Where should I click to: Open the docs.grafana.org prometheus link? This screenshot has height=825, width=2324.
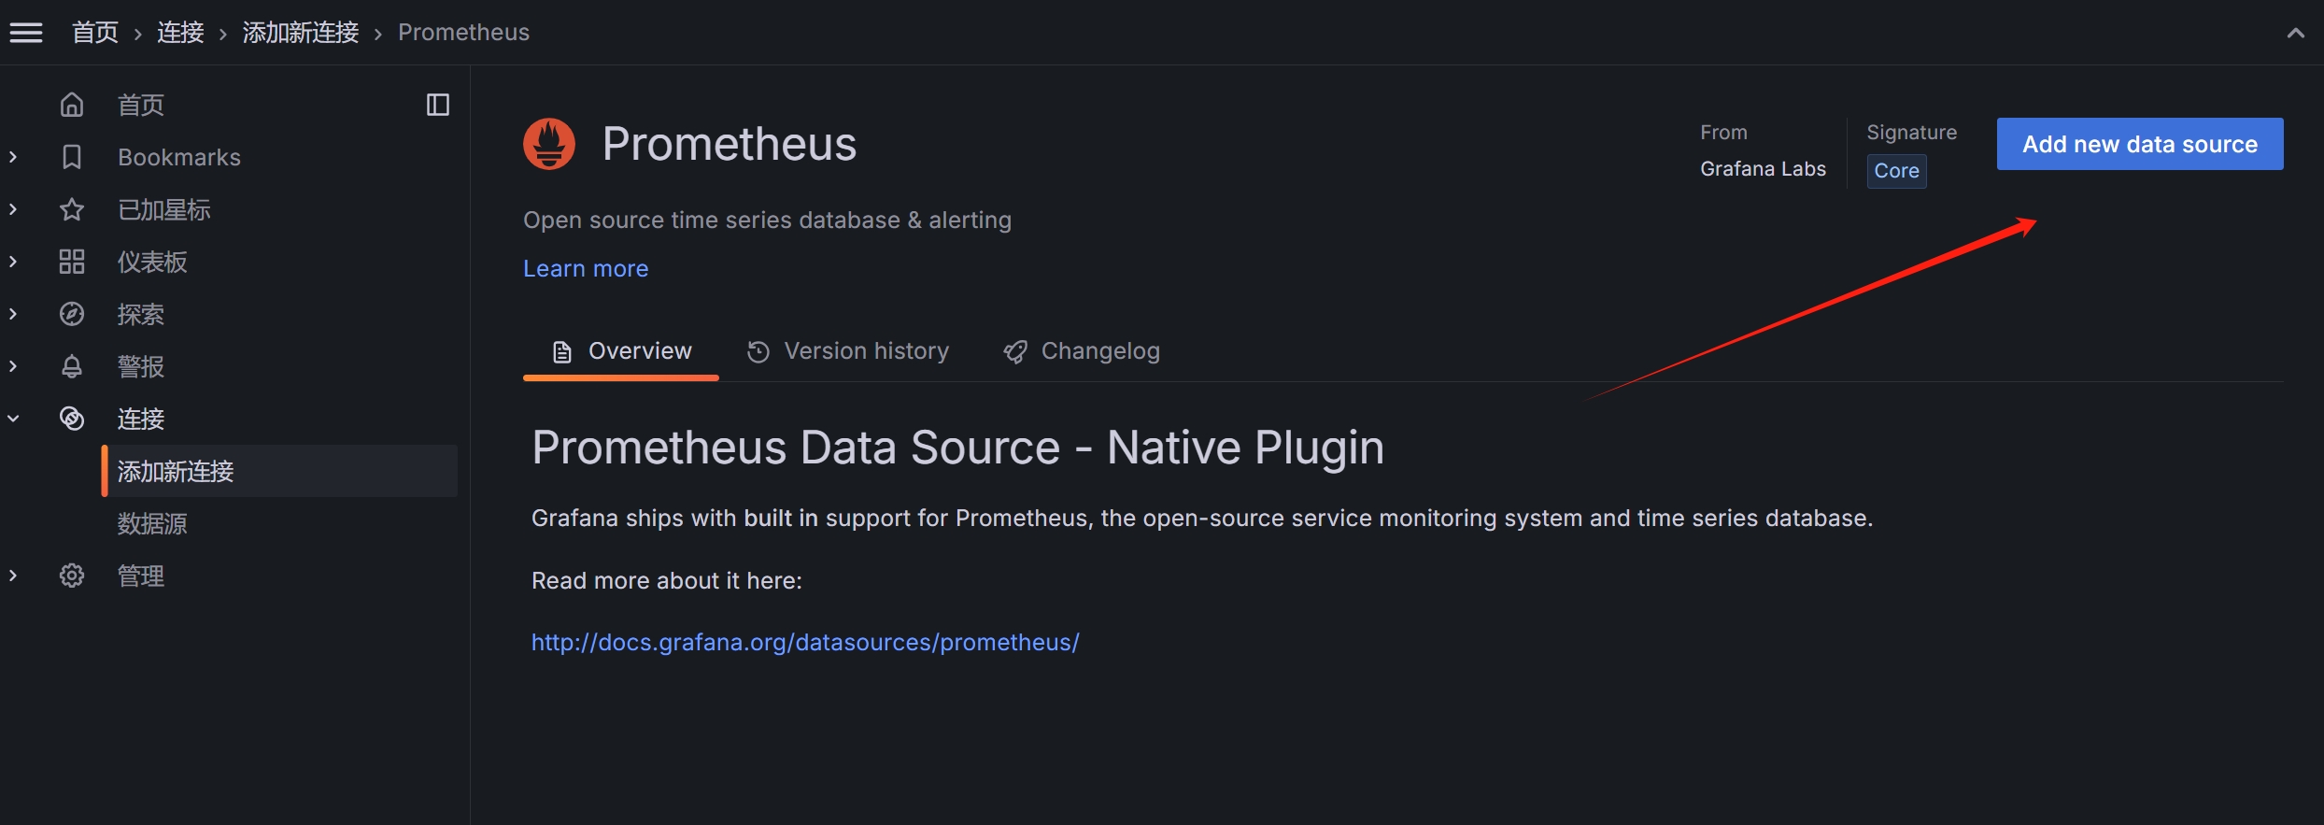pos(805,642)
